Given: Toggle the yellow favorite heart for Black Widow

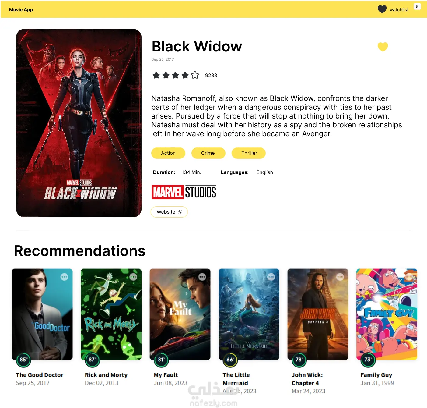Looking at the screenshot, I should click(x=383, y=47).
